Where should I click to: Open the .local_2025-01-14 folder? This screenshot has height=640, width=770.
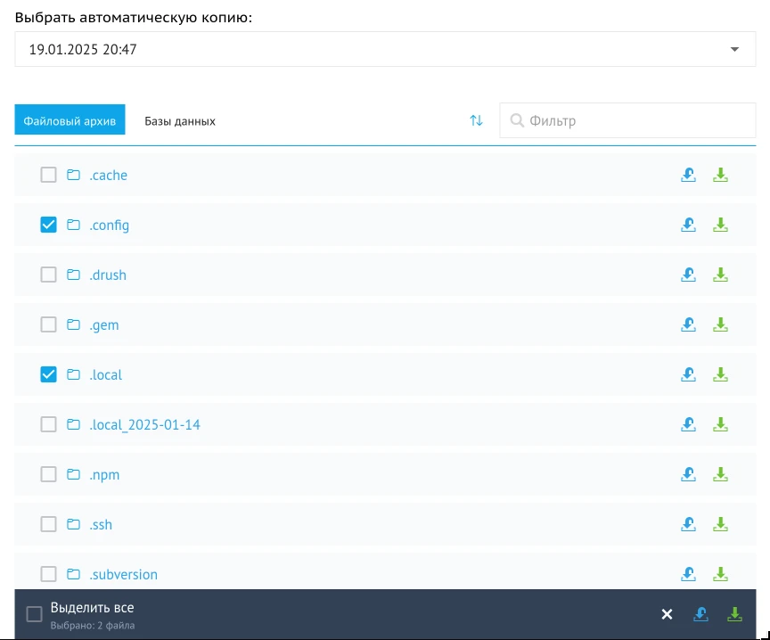[144, 424]
